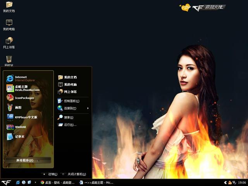The height and width of the screenshot is (186, 248).
Task: Open 网上邻居 desktop icon
Action: click(x=9, y=43)
